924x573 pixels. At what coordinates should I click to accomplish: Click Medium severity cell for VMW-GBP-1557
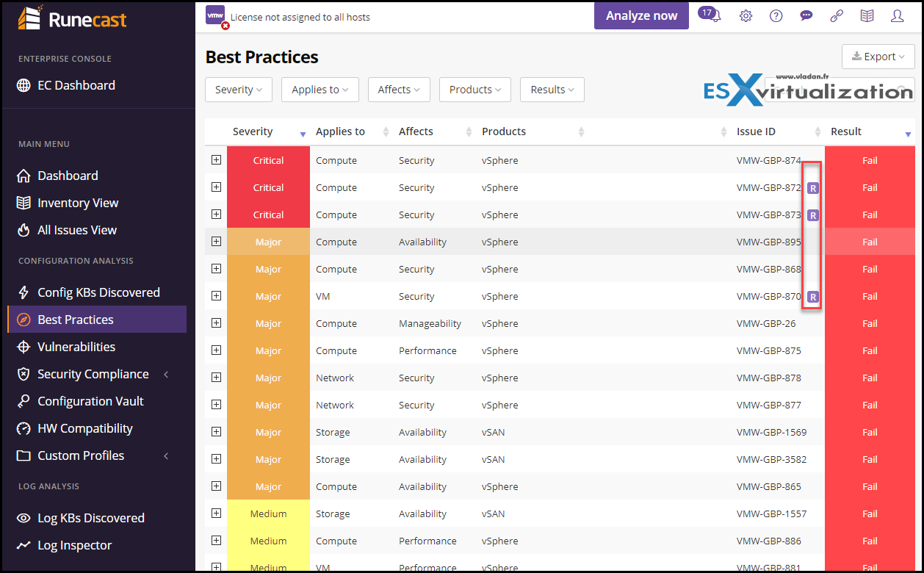268,513
